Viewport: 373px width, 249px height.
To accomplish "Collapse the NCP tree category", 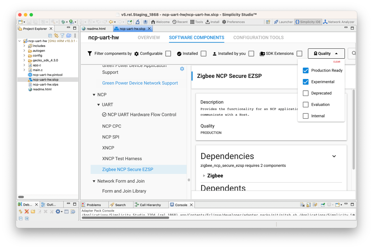I will point(94,95).
